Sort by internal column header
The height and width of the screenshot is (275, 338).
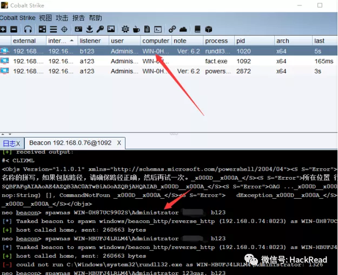click(x=62, y=41)
